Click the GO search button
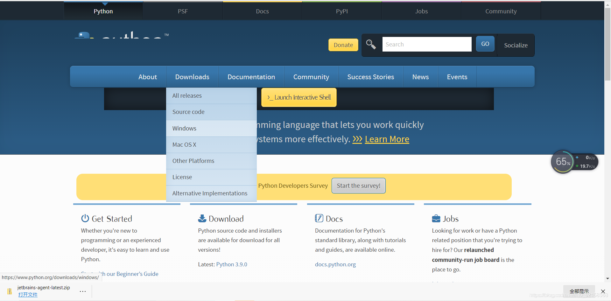Screen dimensions: 611x301 (485, 44)
